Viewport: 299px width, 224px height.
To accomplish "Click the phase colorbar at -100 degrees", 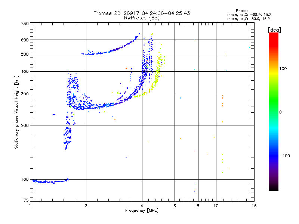I will pyautogui.click(x=274, y=156).
